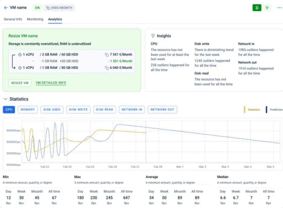Open the Monitoring tab
The height and width of the screenshot is (208, 283).
35,19
